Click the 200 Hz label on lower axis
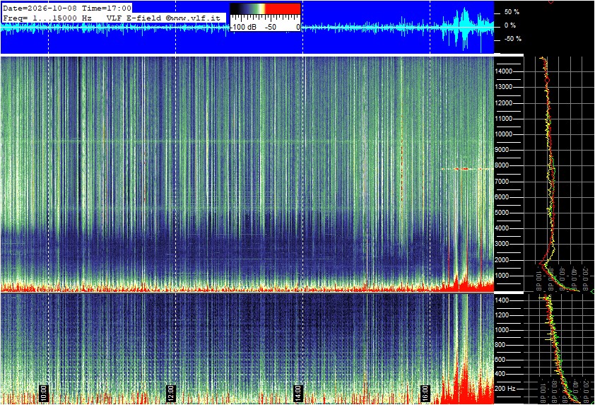Screen dimensions: 595x405 505,389
